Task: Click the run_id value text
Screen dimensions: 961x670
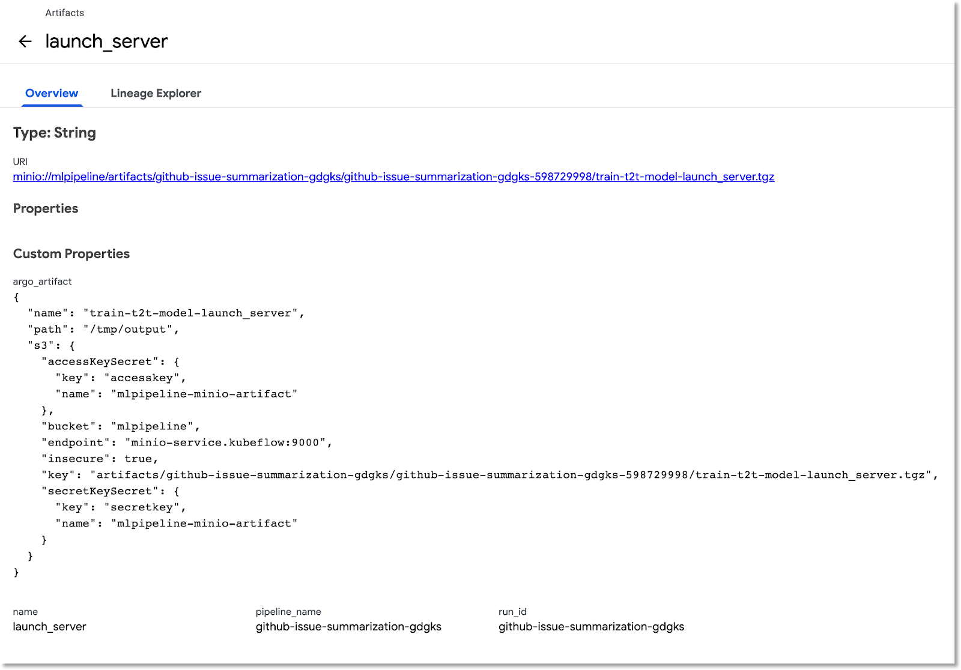Action: pyautogui.click(x=591, y=627)
